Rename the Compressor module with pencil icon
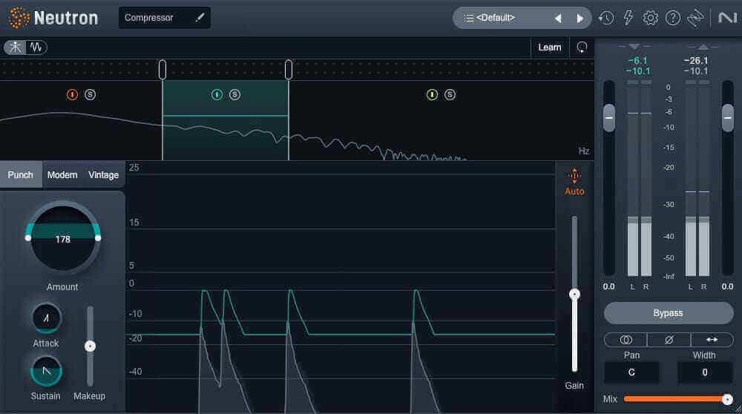Screen dimensions: 742x414 pyautogui.click(x=200, y=18)
